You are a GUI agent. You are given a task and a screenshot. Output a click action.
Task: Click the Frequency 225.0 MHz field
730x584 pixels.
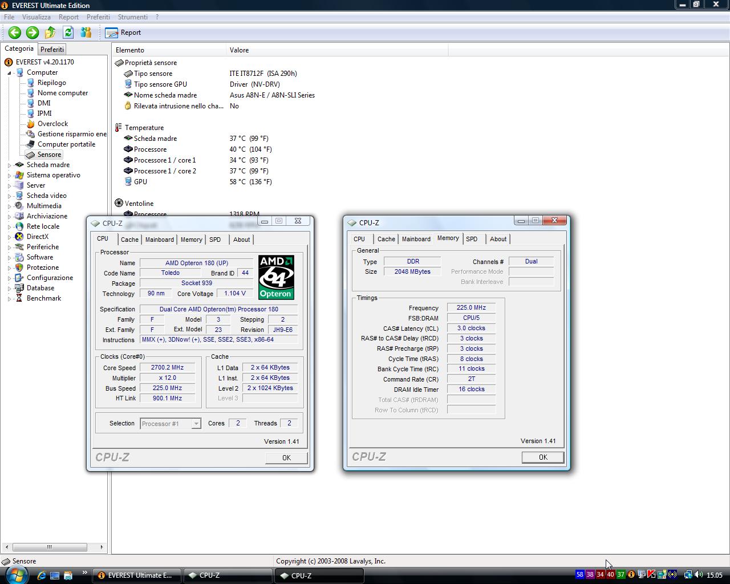tap(471, 307)
